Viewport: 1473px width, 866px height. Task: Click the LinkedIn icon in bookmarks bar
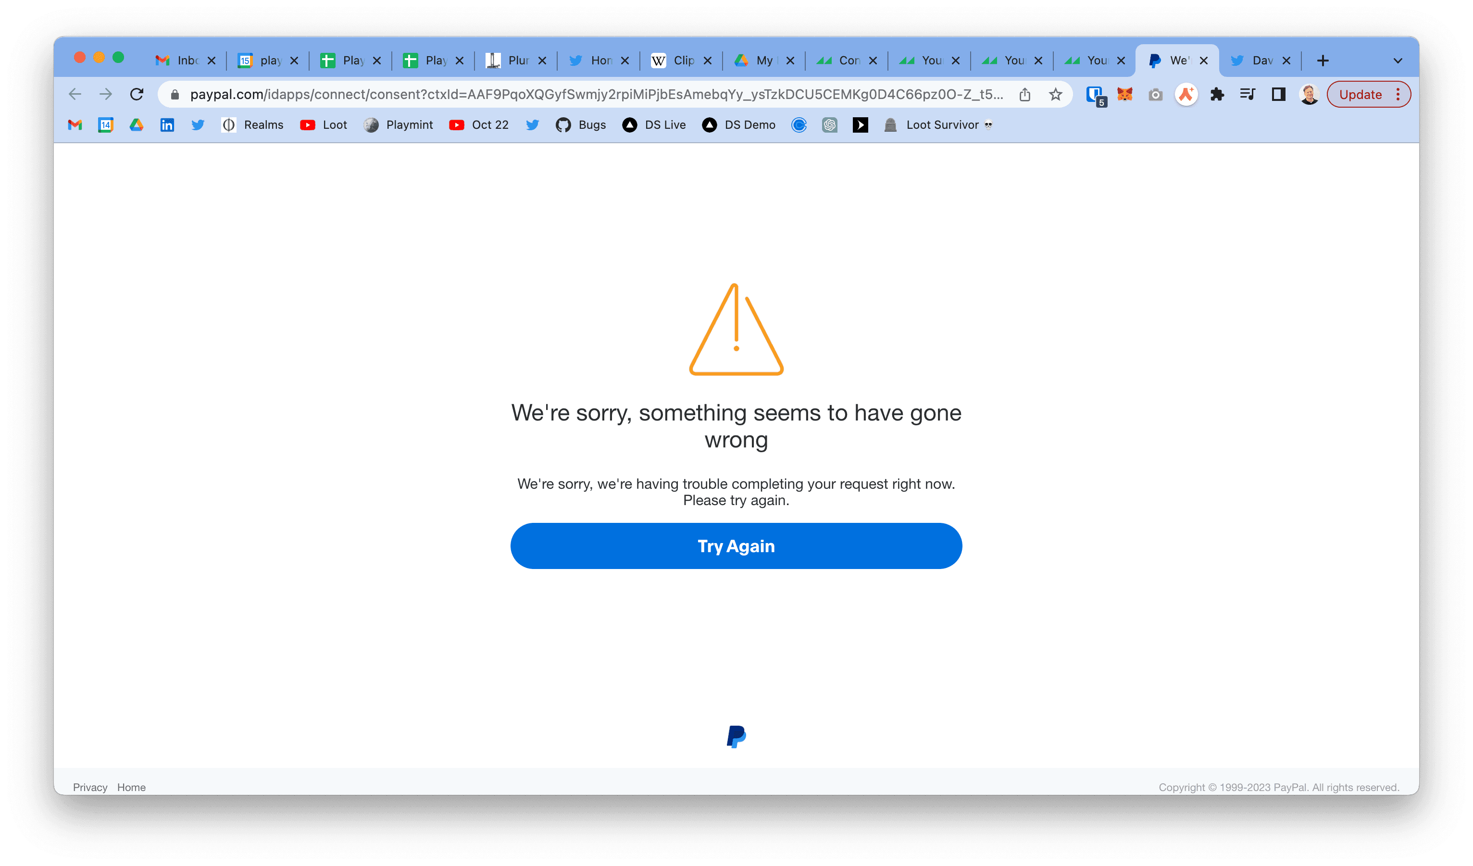click(x=167, y=125)
